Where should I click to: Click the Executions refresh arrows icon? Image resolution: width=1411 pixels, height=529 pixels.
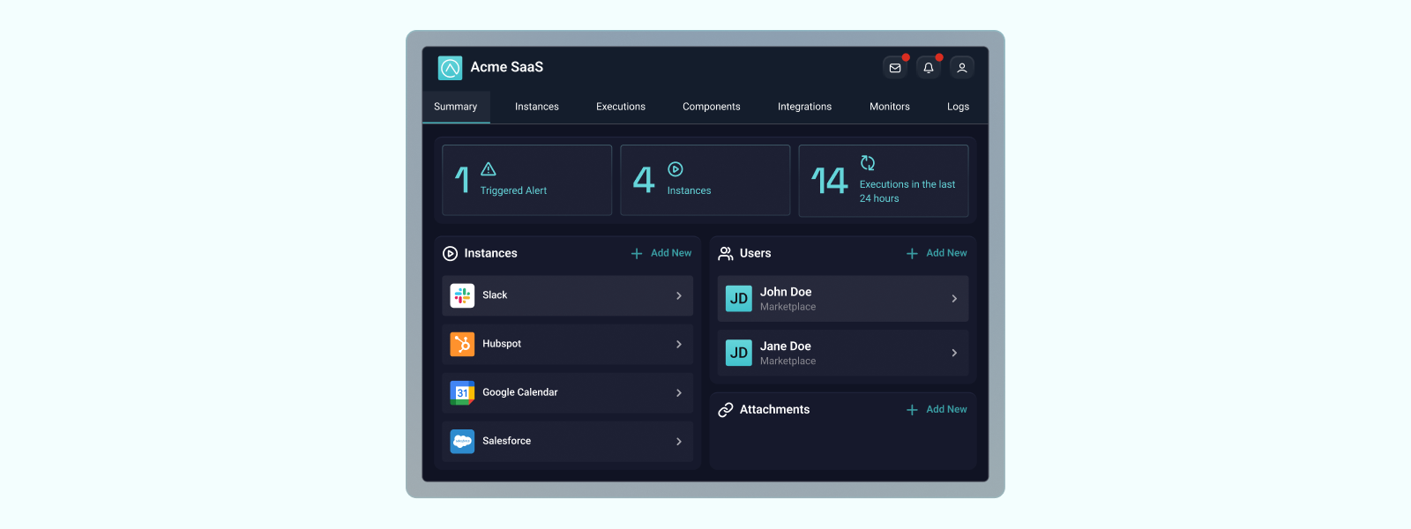[x=868, y=163]
